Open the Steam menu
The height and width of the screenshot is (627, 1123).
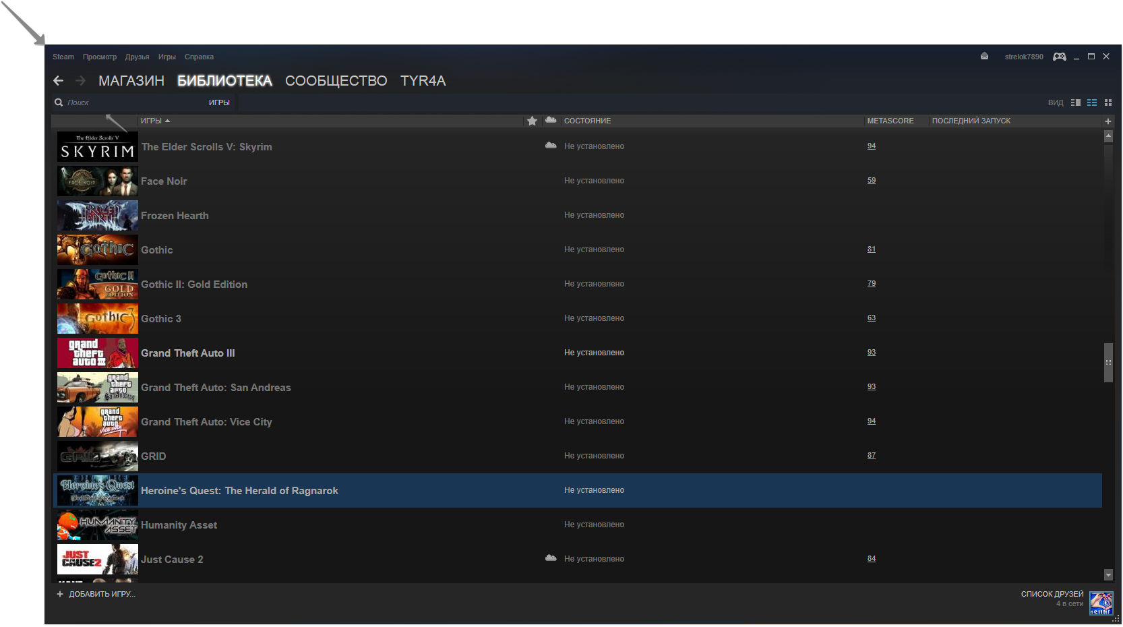pos(63,57)
